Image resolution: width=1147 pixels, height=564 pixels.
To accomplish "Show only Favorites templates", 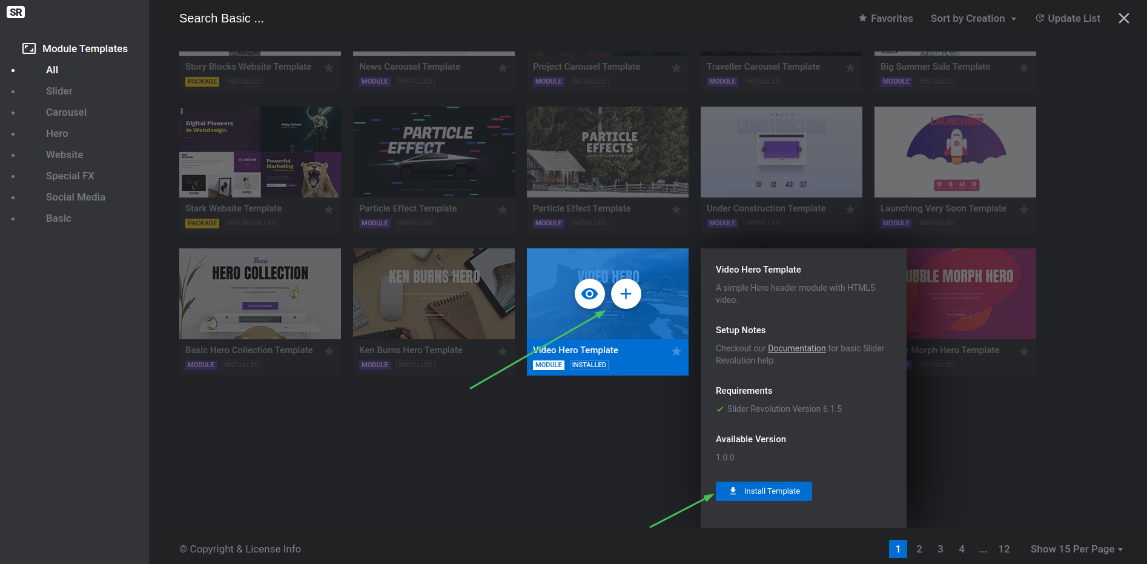I will (885, 18).
